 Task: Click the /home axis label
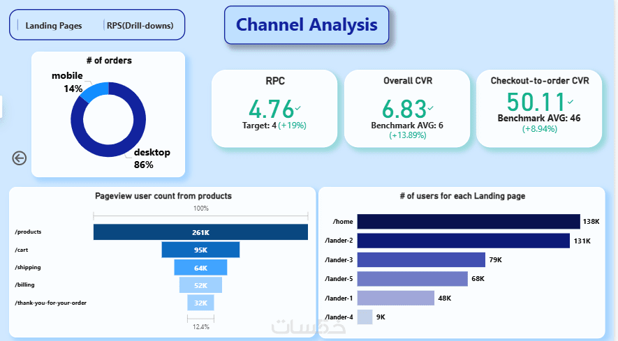pyautogui.click(x=343, y=221)
